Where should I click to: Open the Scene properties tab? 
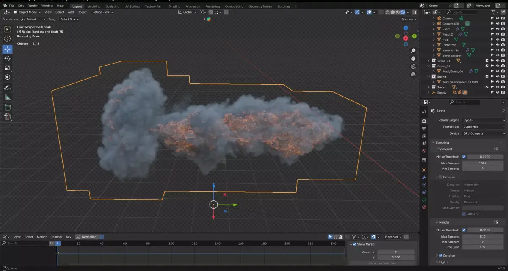tap(424, 144)
